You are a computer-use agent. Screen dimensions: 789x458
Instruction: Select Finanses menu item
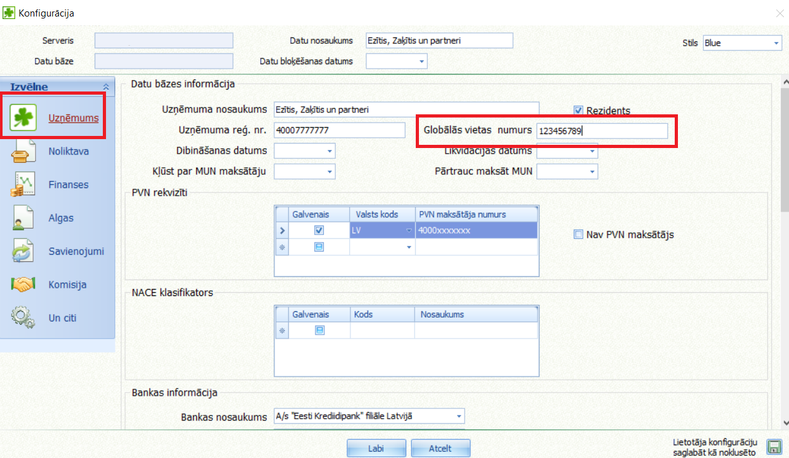69,185
